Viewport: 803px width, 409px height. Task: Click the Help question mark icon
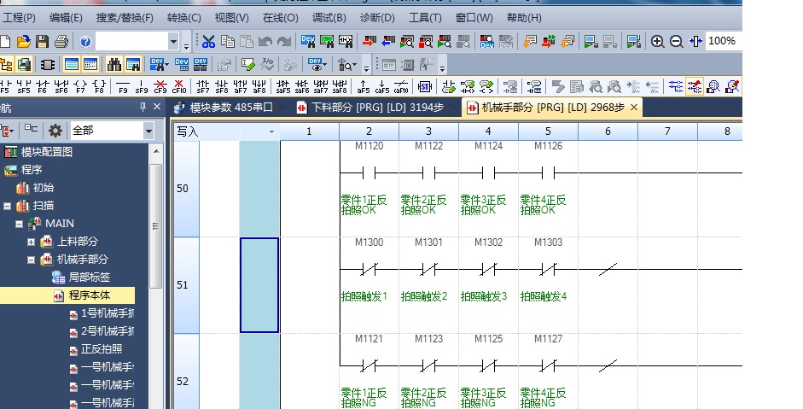point(85,41)
